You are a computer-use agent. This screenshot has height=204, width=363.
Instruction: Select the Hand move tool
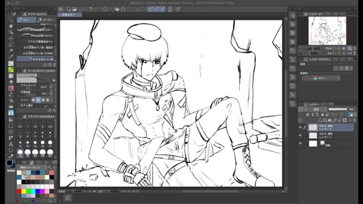(x=11, y=26)
